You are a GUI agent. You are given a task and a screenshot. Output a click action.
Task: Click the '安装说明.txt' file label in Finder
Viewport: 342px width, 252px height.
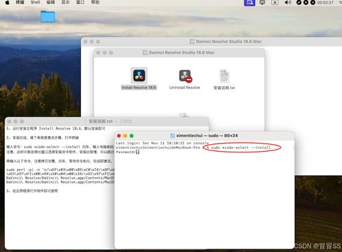224,88
